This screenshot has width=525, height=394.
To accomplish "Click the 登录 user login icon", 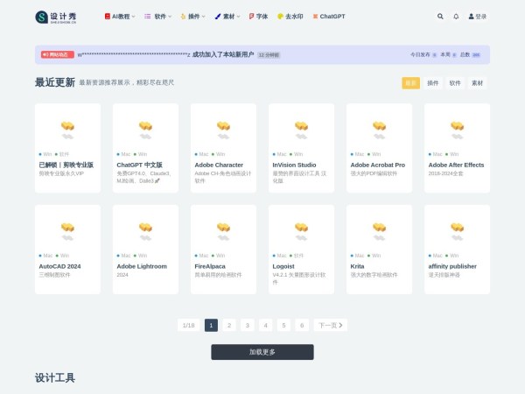I will coord(471,17).
